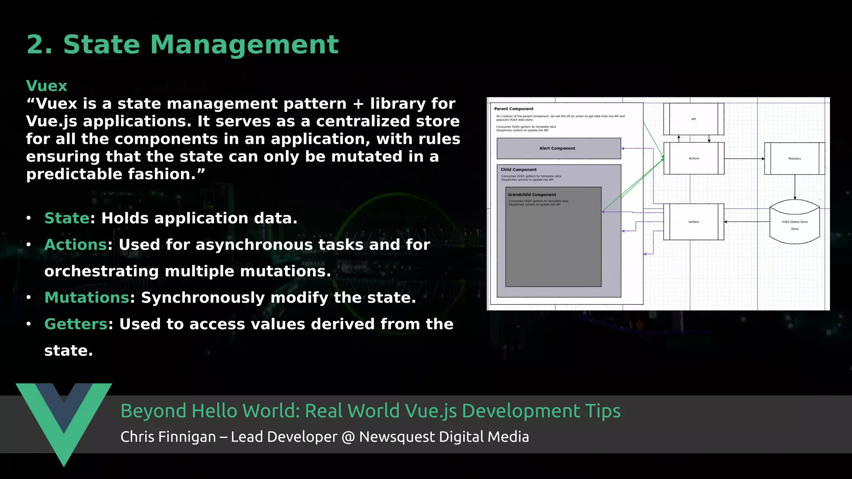852x479 pixels.
Task: Click the green "Mutations" bullet term
Action: pos(87,298)
